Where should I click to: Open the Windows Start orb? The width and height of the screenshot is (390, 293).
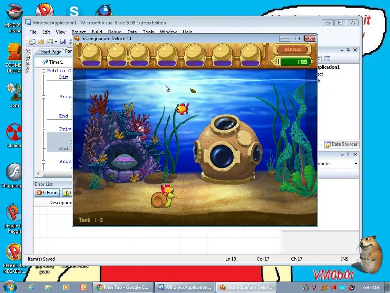click(10, 287)
